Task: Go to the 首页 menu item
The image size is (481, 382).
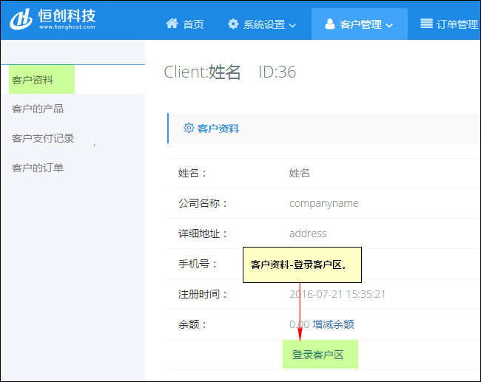Action: (x=193, y=24)
